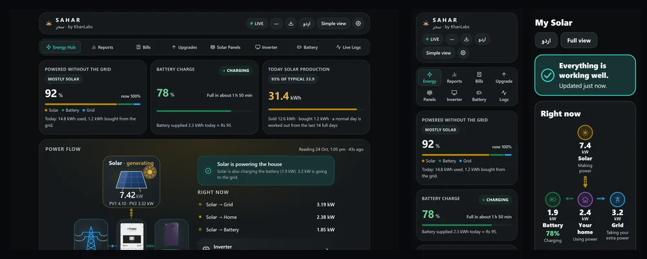
Task: Click the checkmark icon in Solar is powering banner
Action: [x=208, y=170]
